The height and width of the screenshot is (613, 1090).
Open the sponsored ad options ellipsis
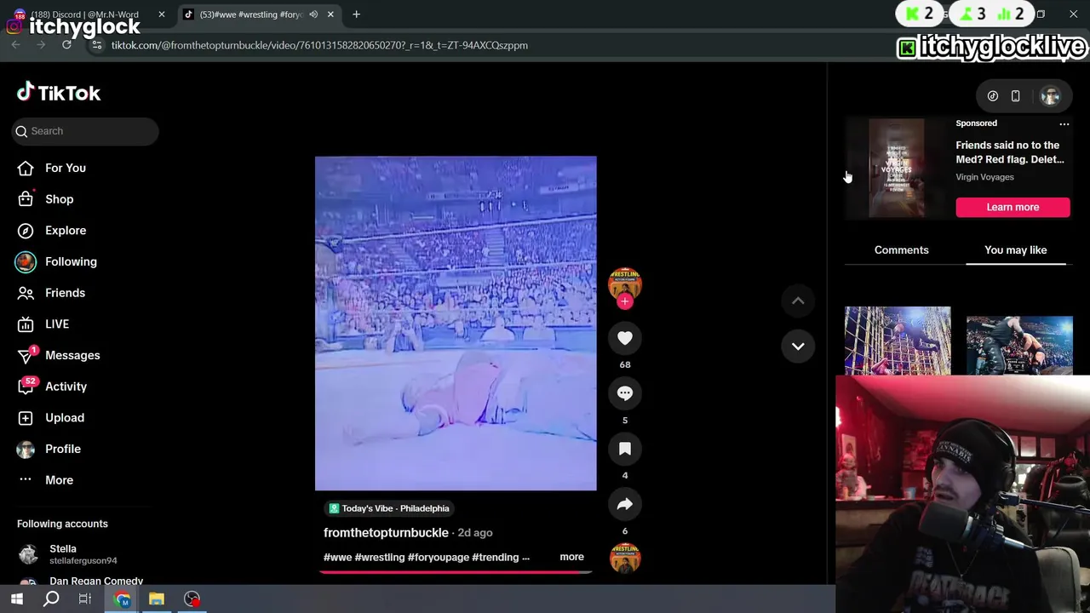[1064, 123]
